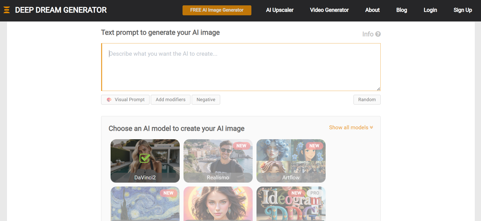Click the Info question mark icon

(378, 34)
